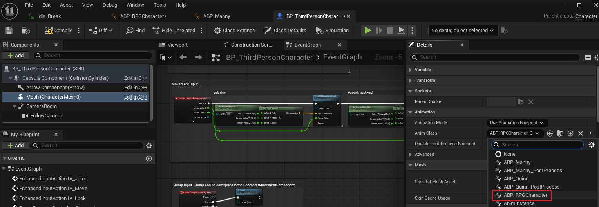Add a new item in My Blueprint panel
The image size is (599, 207).
tap(16, 145)
